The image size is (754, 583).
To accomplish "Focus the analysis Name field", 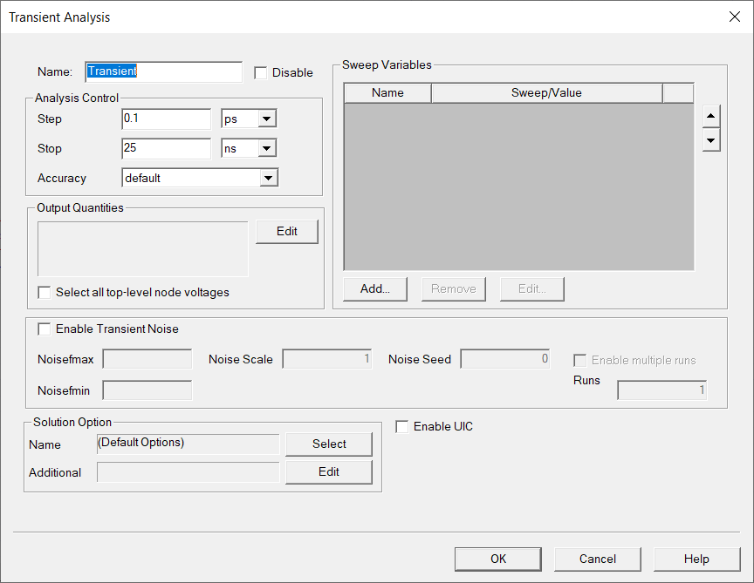I will pyautogui.click(x=164, y=72).
